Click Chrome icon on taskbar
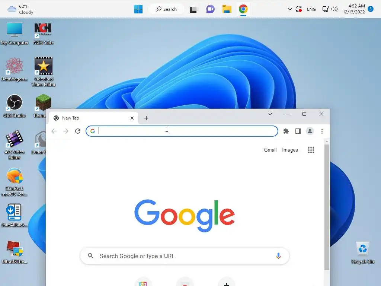The width and height of the screenshot is (381, 286). point(243,9)
